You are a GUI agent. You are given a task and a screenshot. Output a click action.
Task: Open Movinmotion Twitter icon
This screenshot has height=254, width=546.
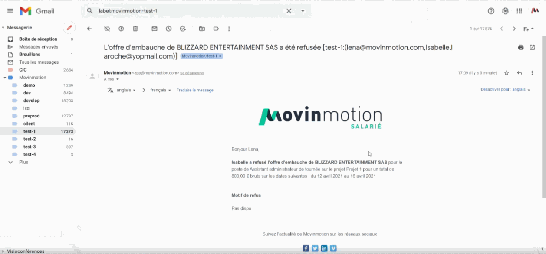(x=315, y=248)
